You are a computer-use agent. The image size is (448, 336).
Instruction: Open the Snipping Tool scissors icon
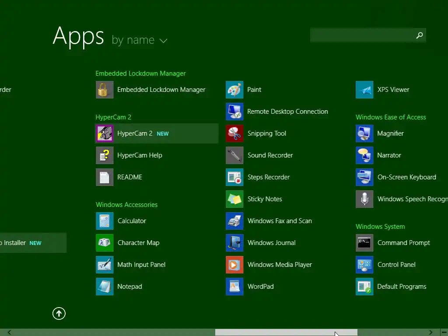234,133
